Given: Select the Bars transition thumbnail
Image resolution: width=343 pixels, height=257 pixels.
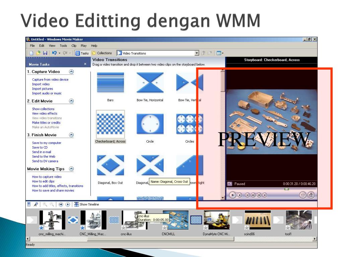Looking at the screenshot, I should coord(111,83).
